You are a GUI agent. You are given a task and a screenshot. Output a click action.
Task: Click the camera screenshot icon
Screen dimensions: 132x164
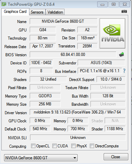click(124, 12)
